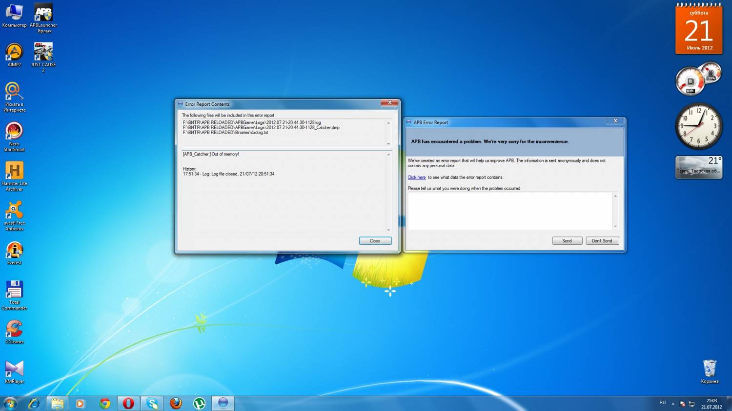Launch avast! Free Antivirus shortcut
732x411 pixels.
tap(14, 210)
